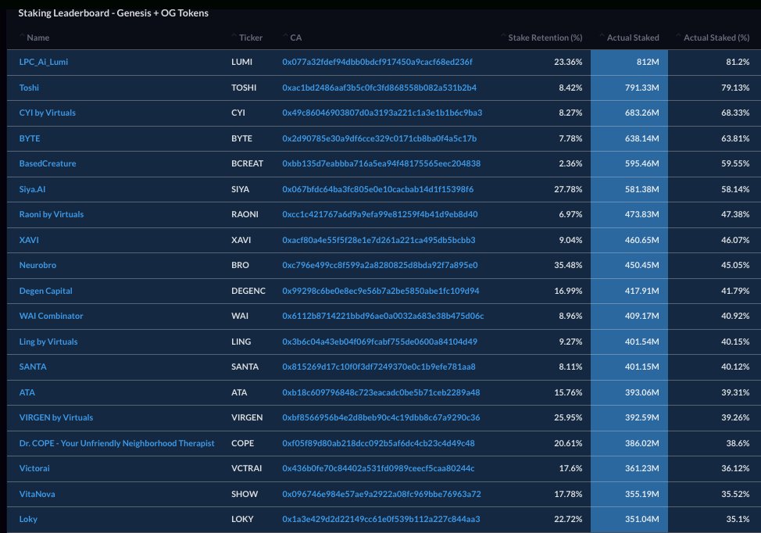This screenshot has width=761, height=533.
Task: Open COPE contract address 0xf05f89d...
Action: pyautogui.click(x=379, y=443)
